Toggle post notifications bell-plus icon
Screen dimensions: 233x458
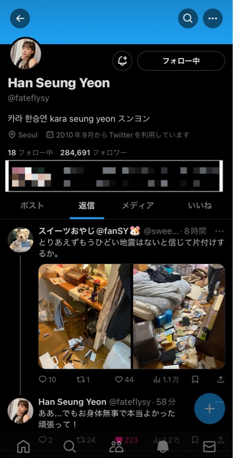coord(123,61)
